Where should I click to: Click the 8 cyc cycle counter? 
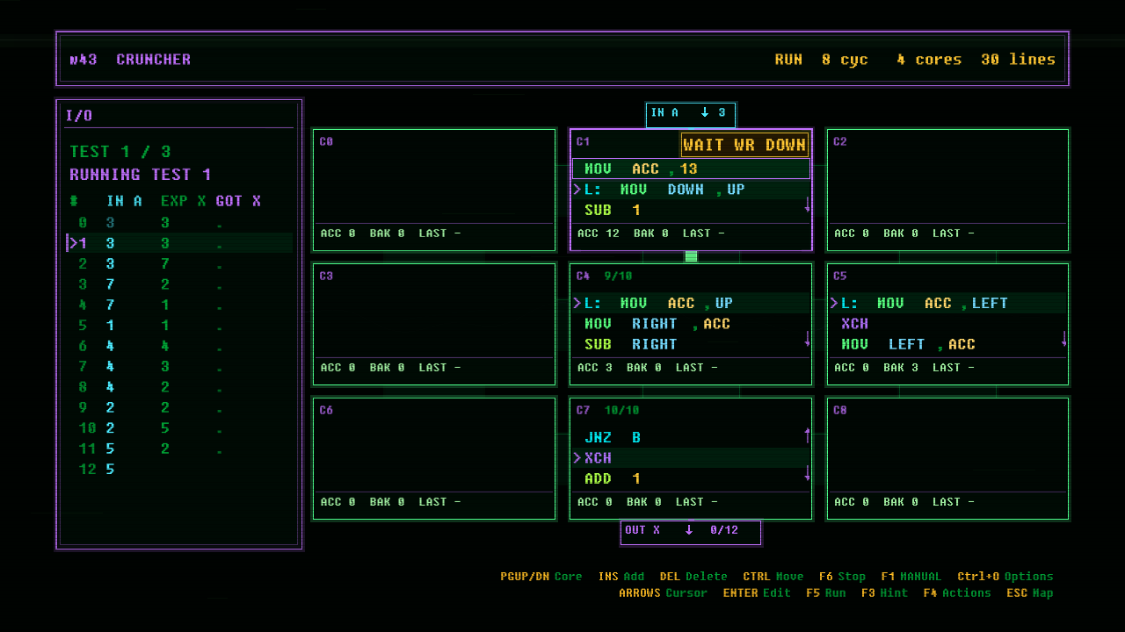click(x=845, y=60)
